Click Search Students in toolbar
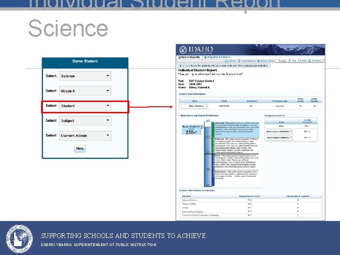 point(247,61)
